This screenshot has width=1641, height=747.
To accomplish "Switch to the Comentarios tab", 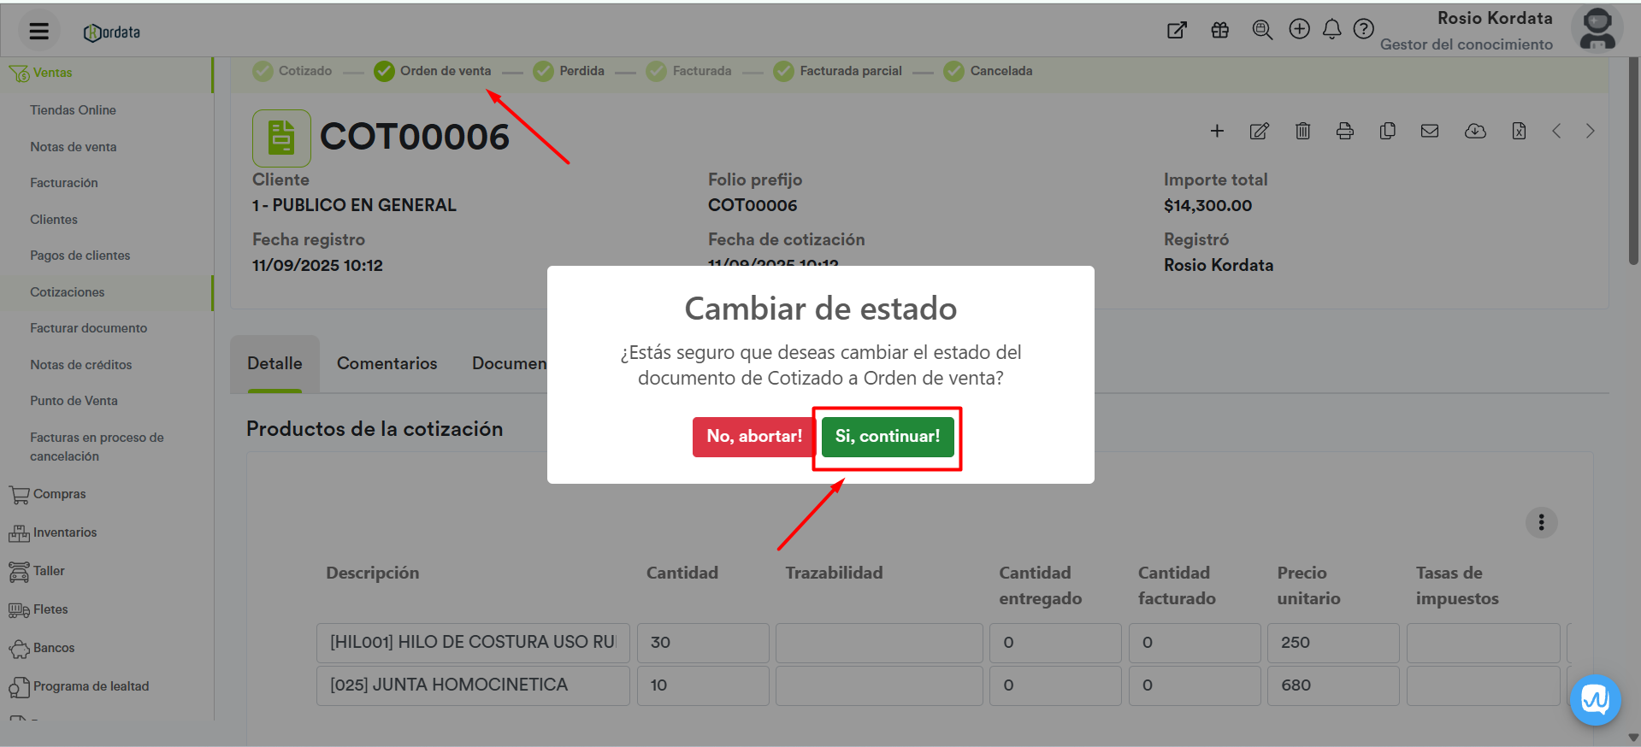I will coord(387,363).
